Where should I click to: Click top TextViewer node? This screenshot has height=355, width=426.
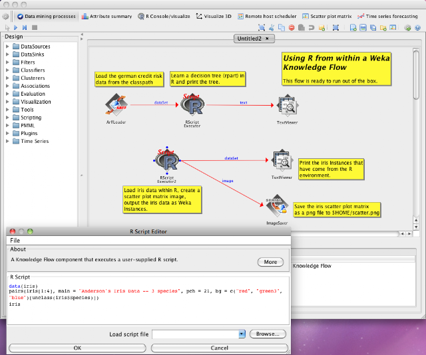click(x=288, y=105)
